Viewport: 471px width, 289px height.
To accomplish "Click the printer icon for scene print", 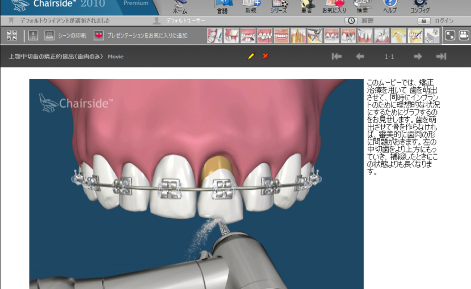I will (49, 35).
